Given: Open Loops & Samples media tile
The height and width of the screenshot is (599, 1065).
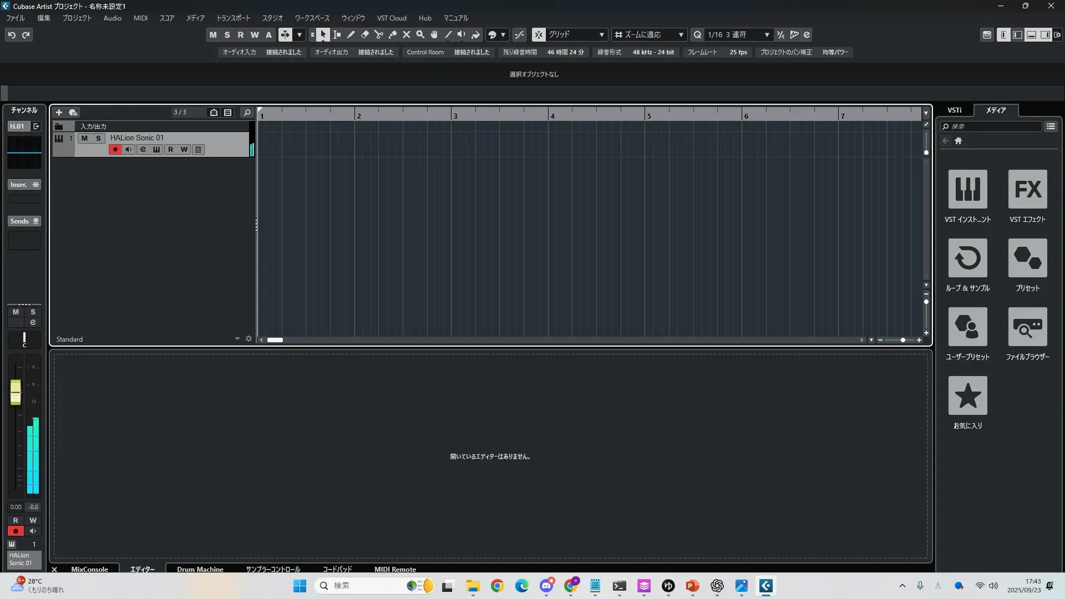Looking at the screenshot, I should click(967, 258).
